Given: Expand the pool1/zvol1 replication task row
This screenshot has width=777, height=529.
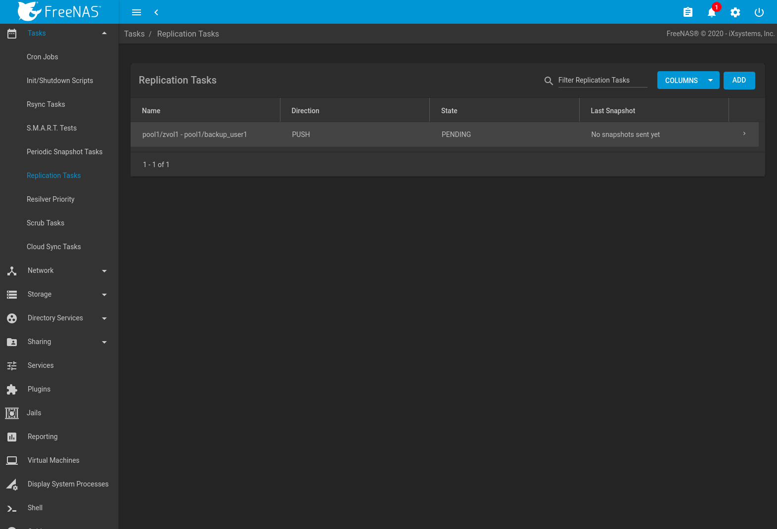Looking at the screenshot, I should [x=744, y=134].
